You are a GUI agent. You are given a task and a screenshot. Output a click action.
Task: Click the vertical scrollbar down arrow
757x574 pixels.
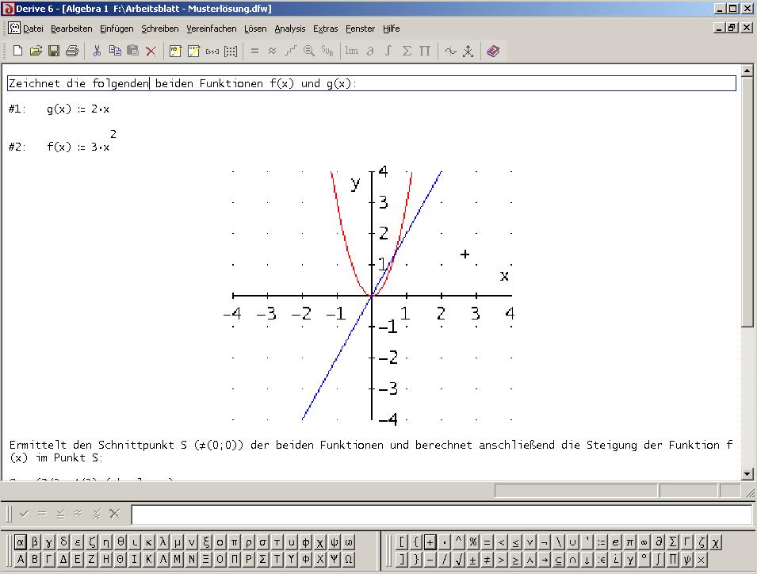tap(747, 473)
